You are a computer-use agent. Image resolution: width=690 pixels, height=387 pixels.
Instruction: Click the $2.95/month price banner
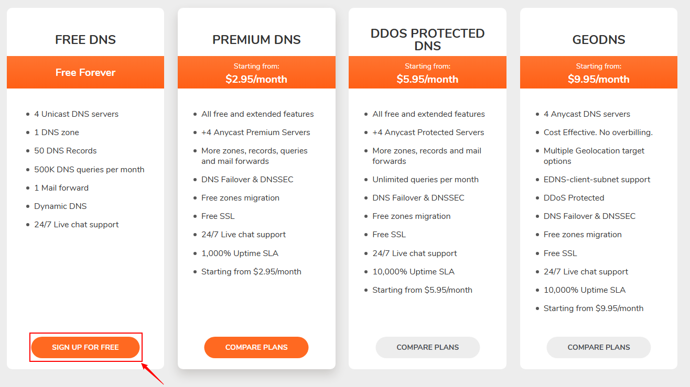256,73
